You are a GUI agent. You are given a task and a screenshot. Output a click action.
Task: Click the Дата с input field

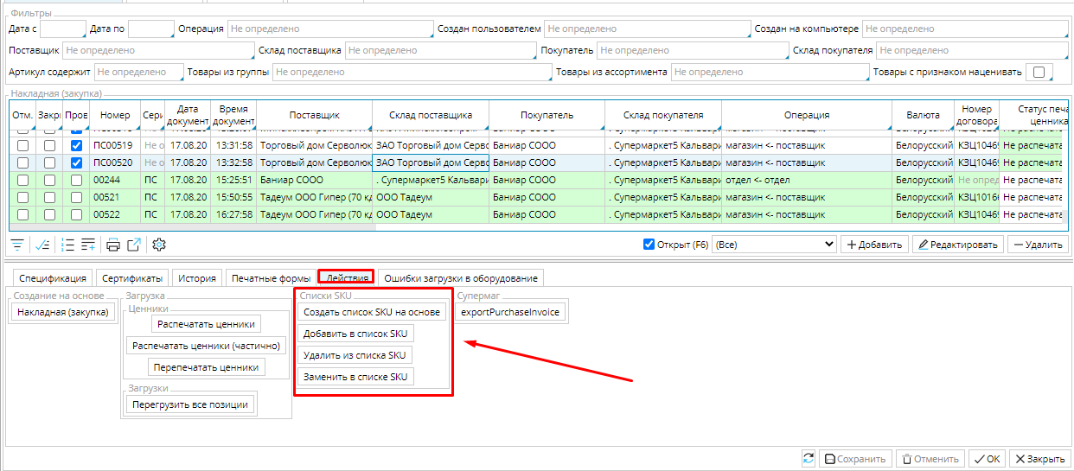[63, 29]
